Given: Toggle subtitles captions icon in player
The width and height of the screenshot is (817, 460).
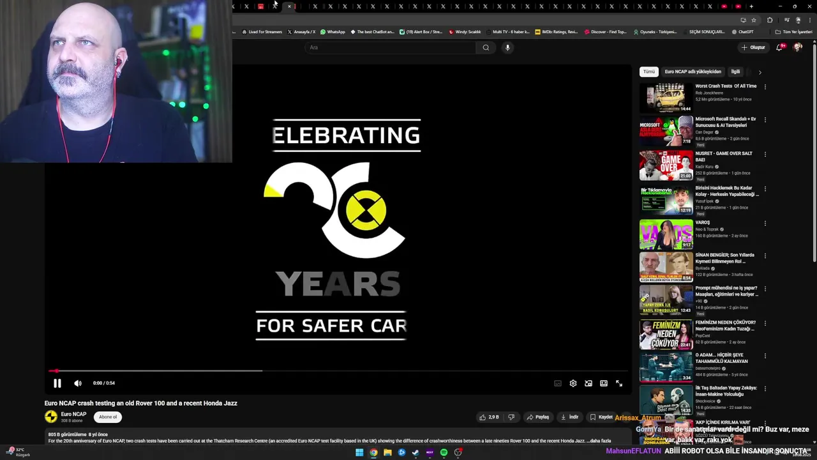Looking at the screenshot, I should (558, 383).
